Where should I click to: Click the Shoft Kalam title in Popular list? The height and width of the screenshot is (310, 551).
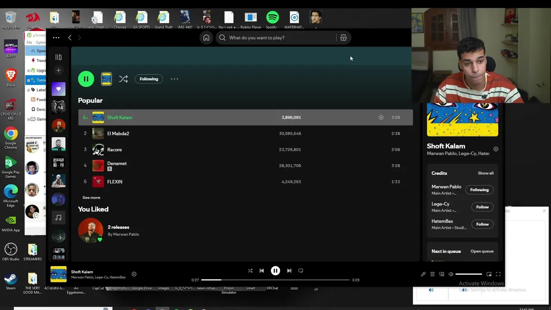(x=120, y=118)
